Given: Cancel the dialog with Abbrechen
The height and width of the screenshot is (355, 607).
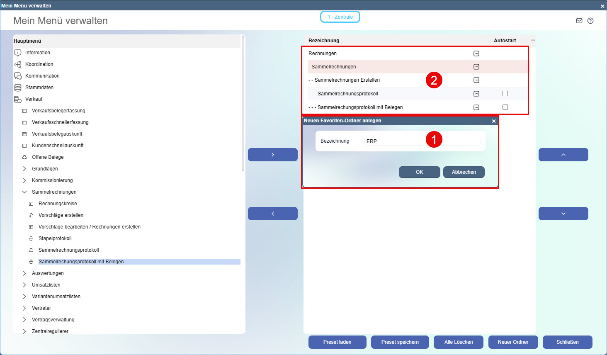Looking at the screenshot, I should coord(464,172).
